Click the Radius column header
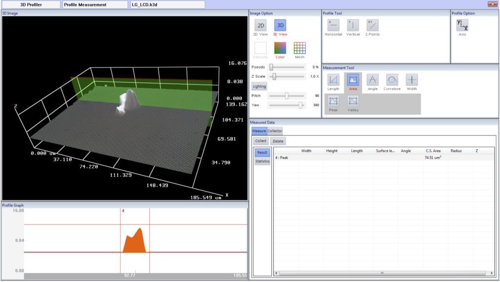This screenshot has height=282, width=500. click(x=456, y=151)
